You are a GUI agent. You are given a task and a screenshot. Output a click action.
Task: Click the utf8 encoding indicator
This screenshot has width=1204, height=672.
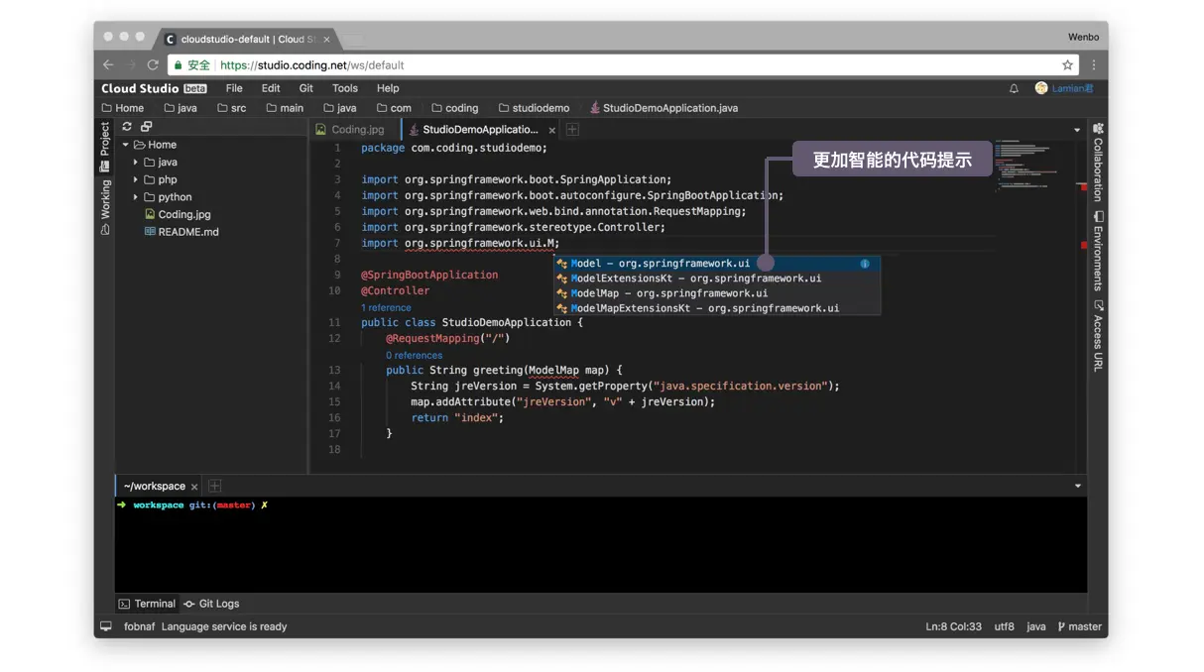1004,626
